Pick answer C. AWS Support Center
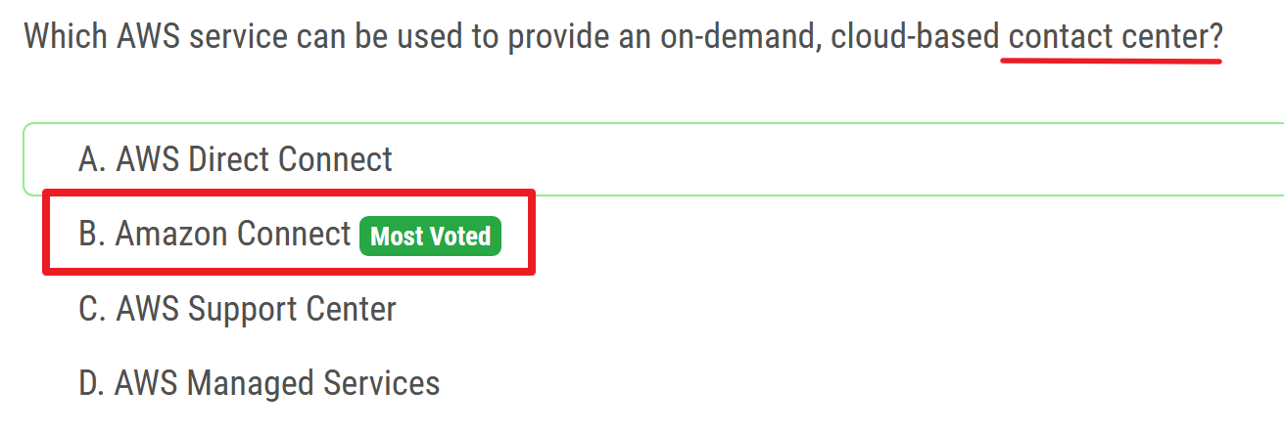1284x434 pixels. (x=237, y=309)
